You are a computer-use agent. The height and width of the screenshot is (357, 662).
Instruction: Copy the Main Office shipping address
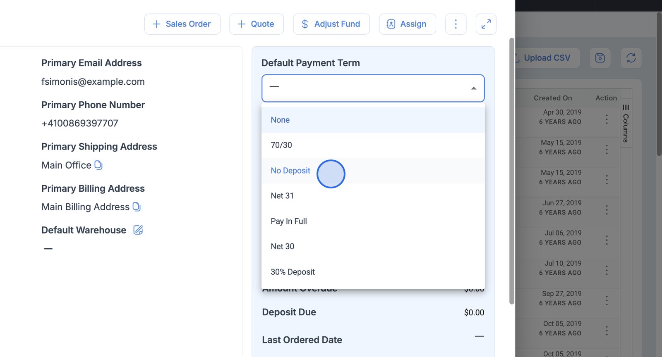tap(98, 165)
